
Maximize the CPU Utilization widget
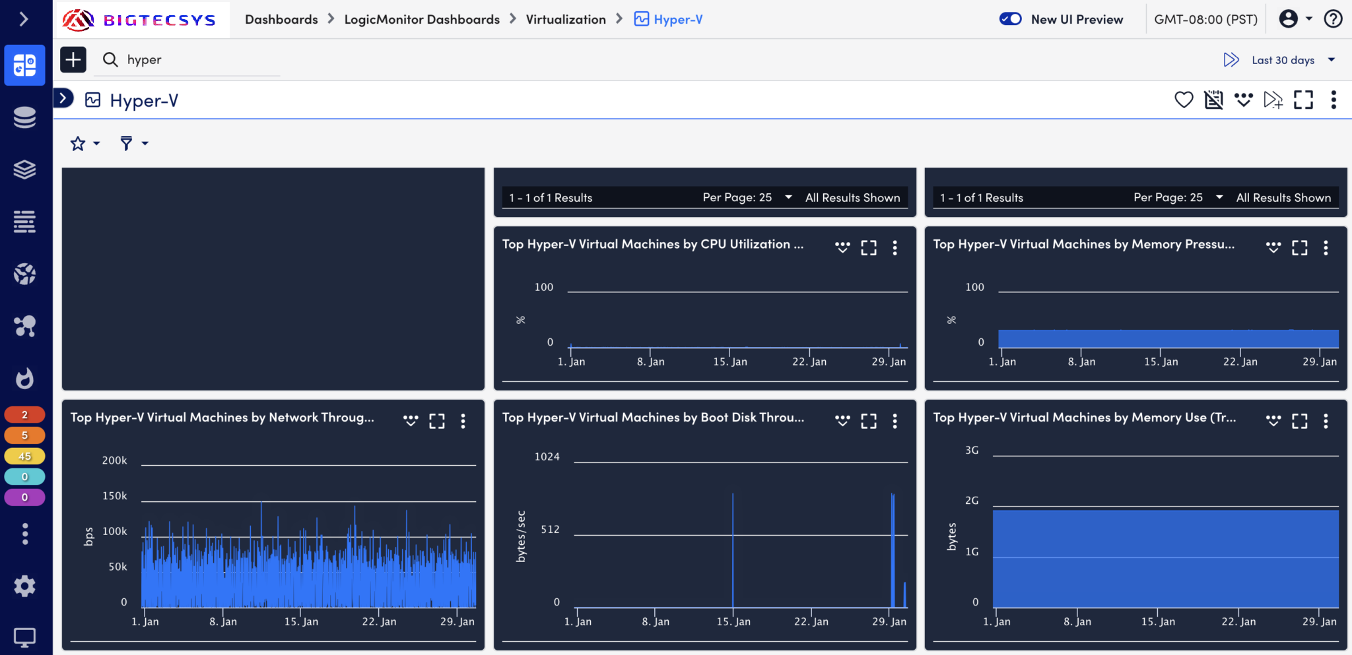pos(869,247)
